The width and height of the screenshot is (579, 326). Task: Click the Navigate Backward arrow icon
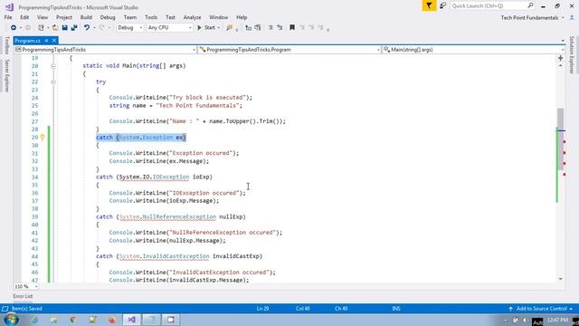click(14, 28)
